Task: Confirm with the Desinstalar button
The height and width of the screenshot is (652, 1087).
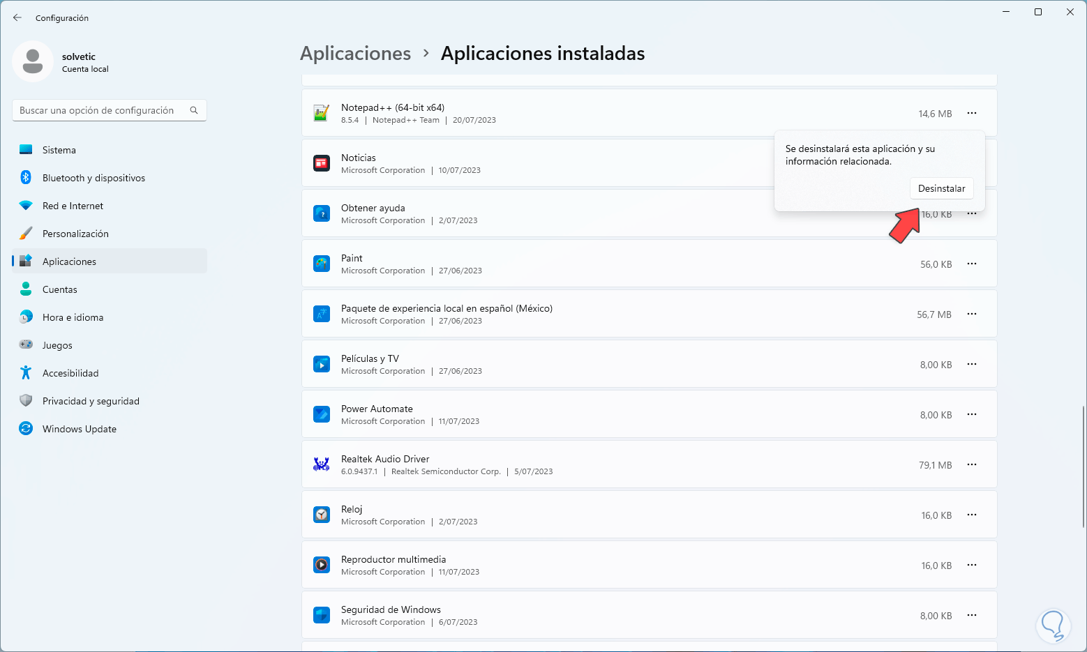Action: click(941, 188)
